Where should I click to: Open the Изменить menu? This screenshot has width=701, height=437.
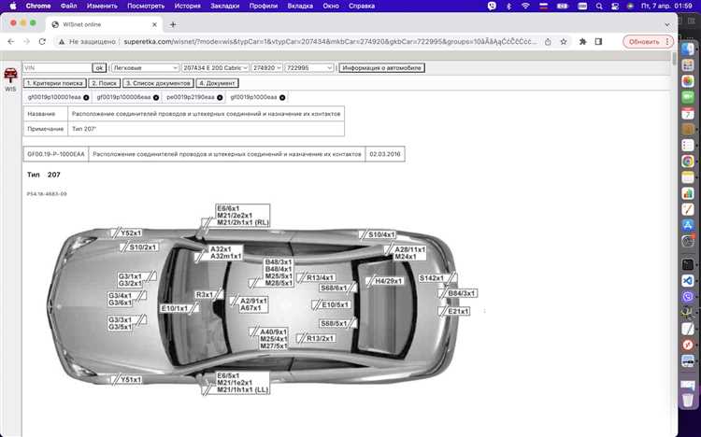click(x=102, y=6)
